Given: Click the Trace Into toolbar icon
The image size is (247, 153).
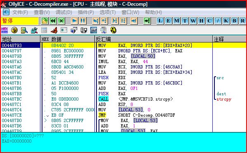Looking at the screenshot, I should 115,21.
